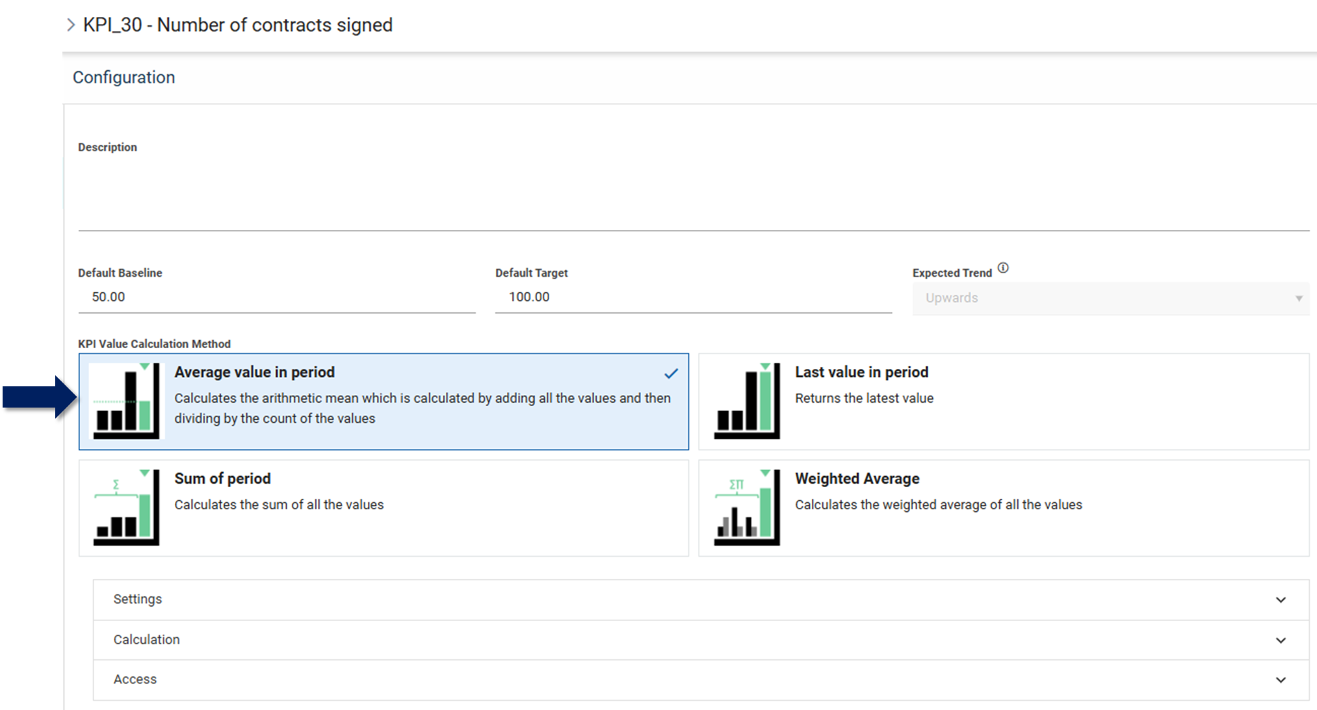1317x710 pixels.
Task: Click the blue checkmark on the Average value card
Action: tap(671, 374)
